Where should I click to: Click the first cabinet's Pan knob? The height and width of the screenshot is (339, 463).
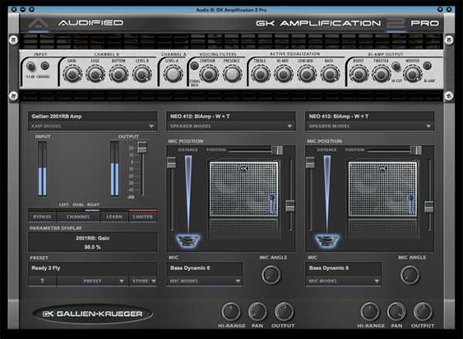click(x=258, y=311)
